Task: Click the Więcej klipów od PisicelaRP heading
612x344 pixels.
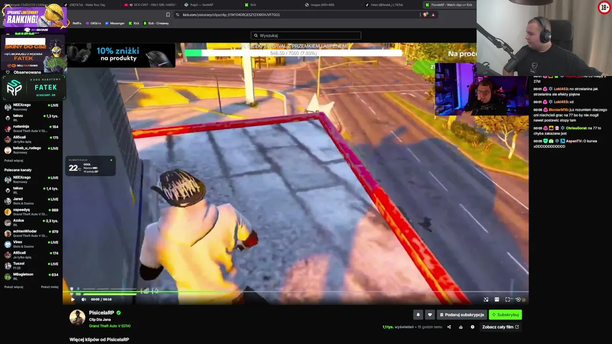Action: click(x=99, y=340)
